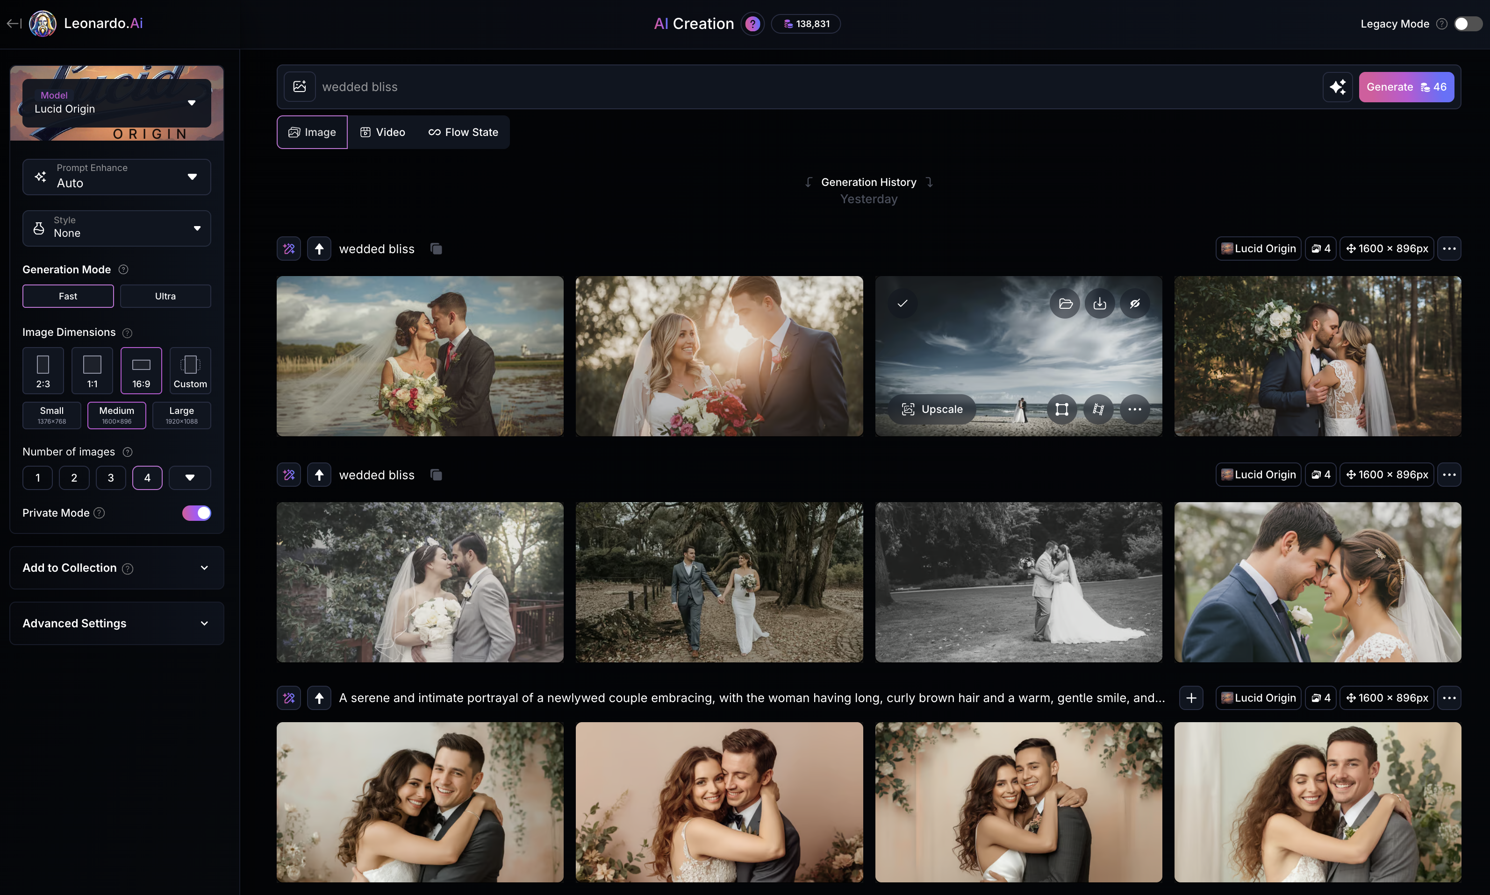The width and height of the screenshot is (1490, 895).
Task: Open the Model Lucid Origin dropdown
Action: coord(116,103)
